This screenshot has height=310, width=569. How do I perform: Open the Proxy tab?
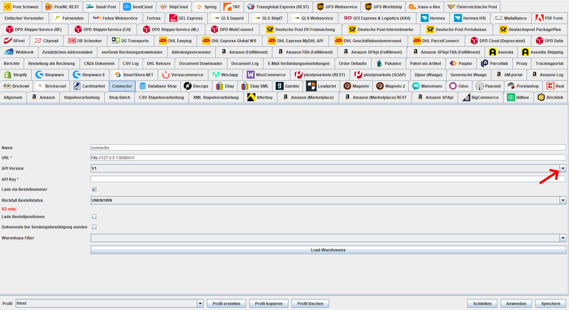click(522, 63)
